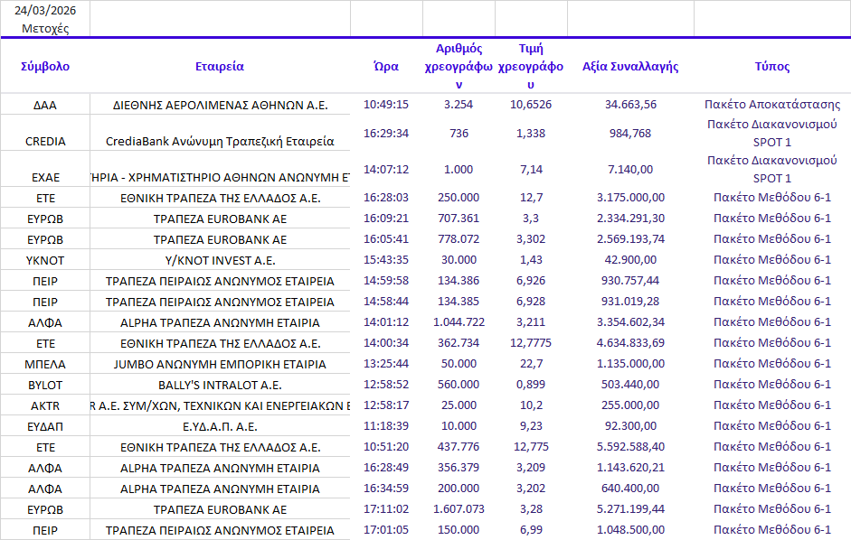This screenshot has height=540, width=851.
Task: Click the quantity 250.000
Action: coord(459,198)
